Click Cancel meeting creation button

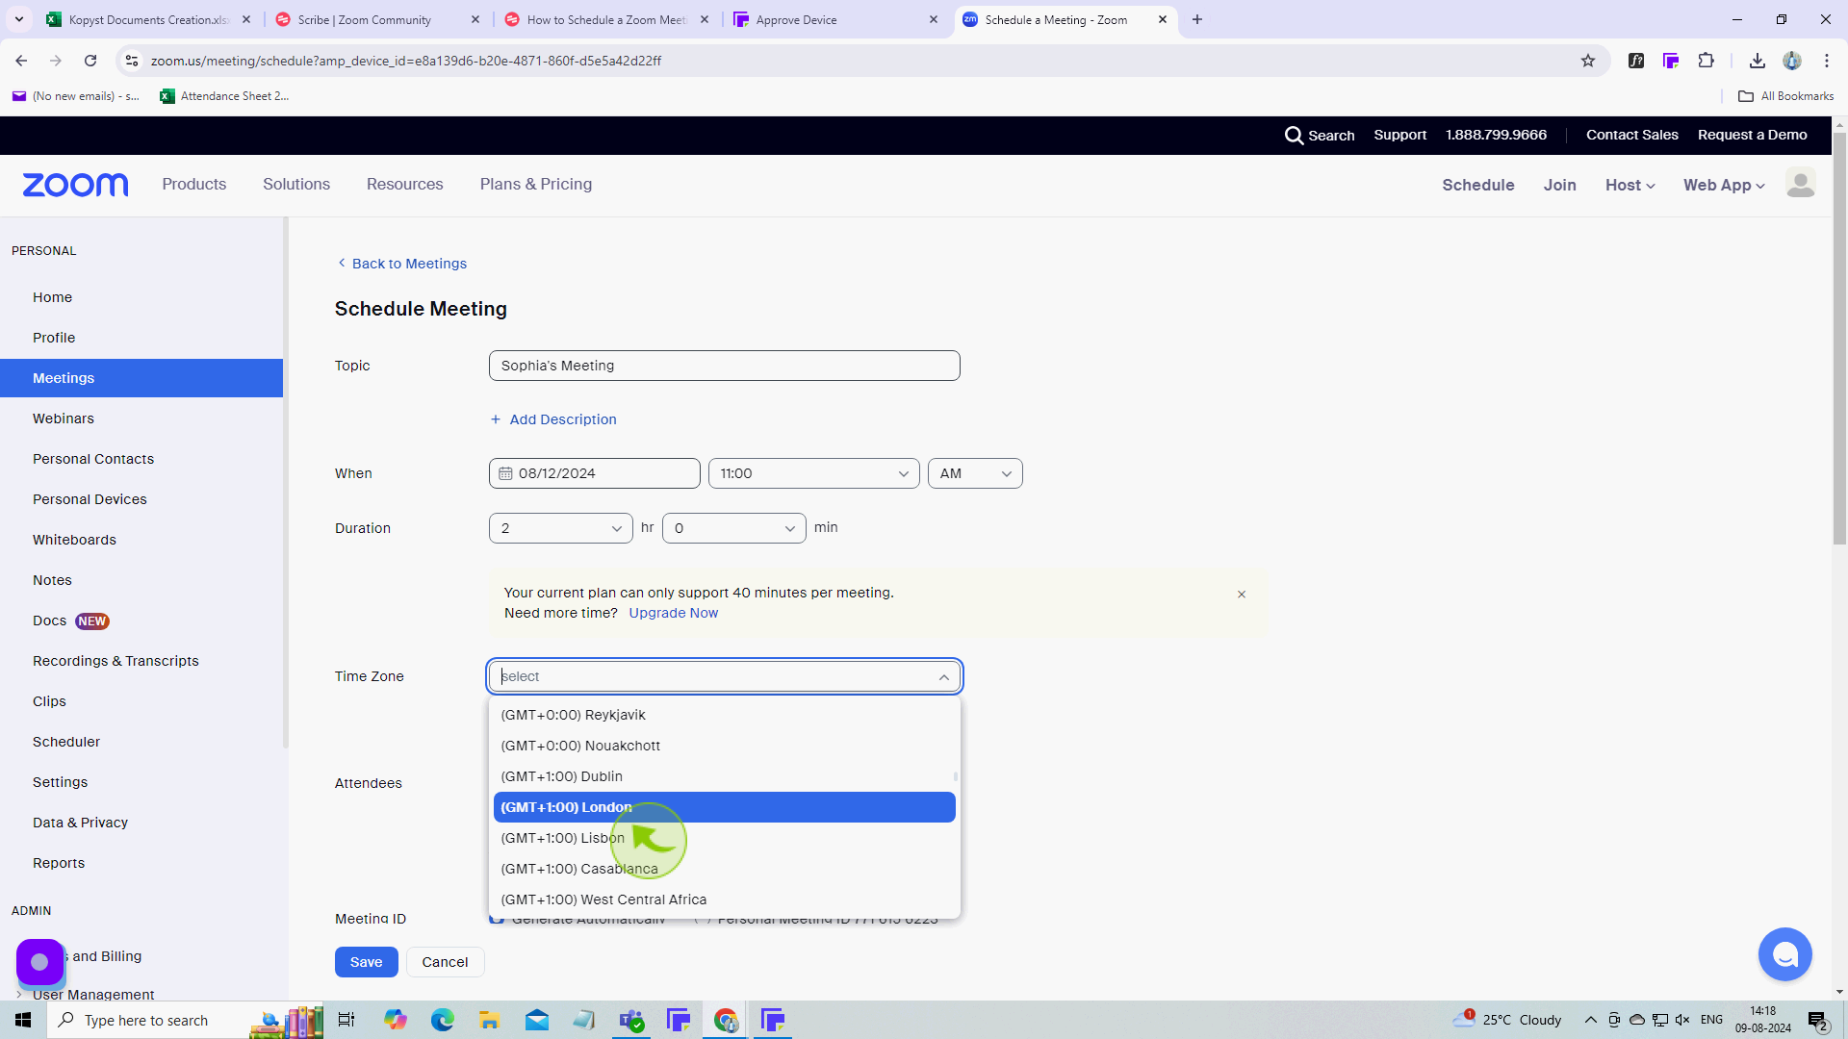pos(445,960)
